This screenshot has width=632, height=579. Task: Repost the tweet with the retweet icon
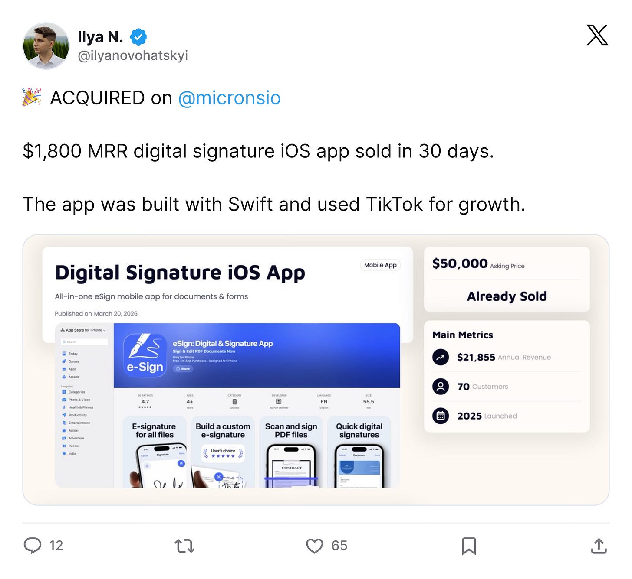[x=184, y=546]
